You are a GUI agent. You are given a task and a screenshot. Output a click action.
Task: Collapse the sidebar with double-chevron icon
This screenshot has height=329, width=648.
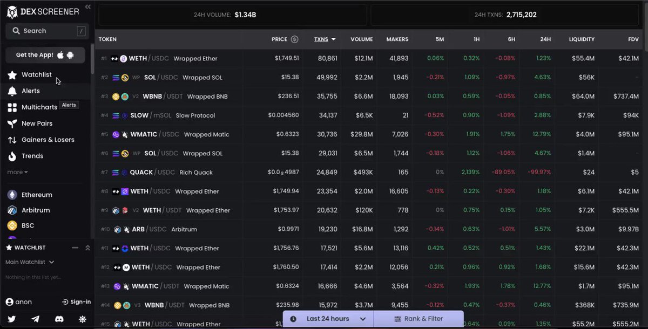(x=87, y=7)
